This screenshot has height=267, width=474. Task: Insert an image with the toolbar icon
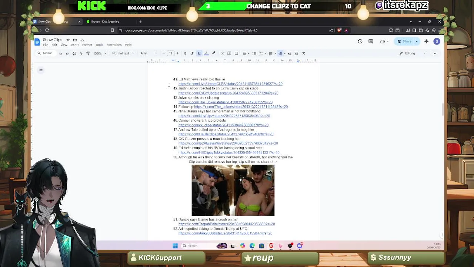click(236, 53)
